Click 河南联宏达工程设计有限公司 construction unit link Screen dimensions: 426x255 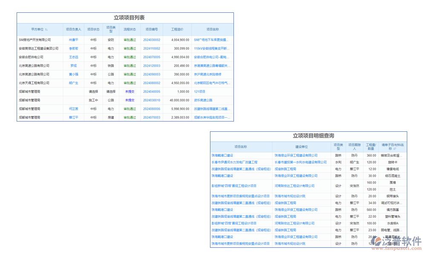click(294, 186)
